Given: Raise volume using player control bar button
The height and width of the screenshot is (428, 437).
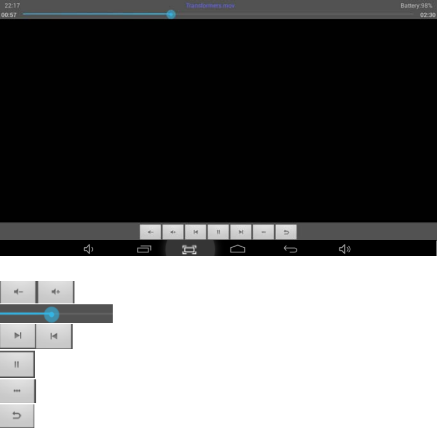Looking at the screenshot, I should tap(173, 232).
